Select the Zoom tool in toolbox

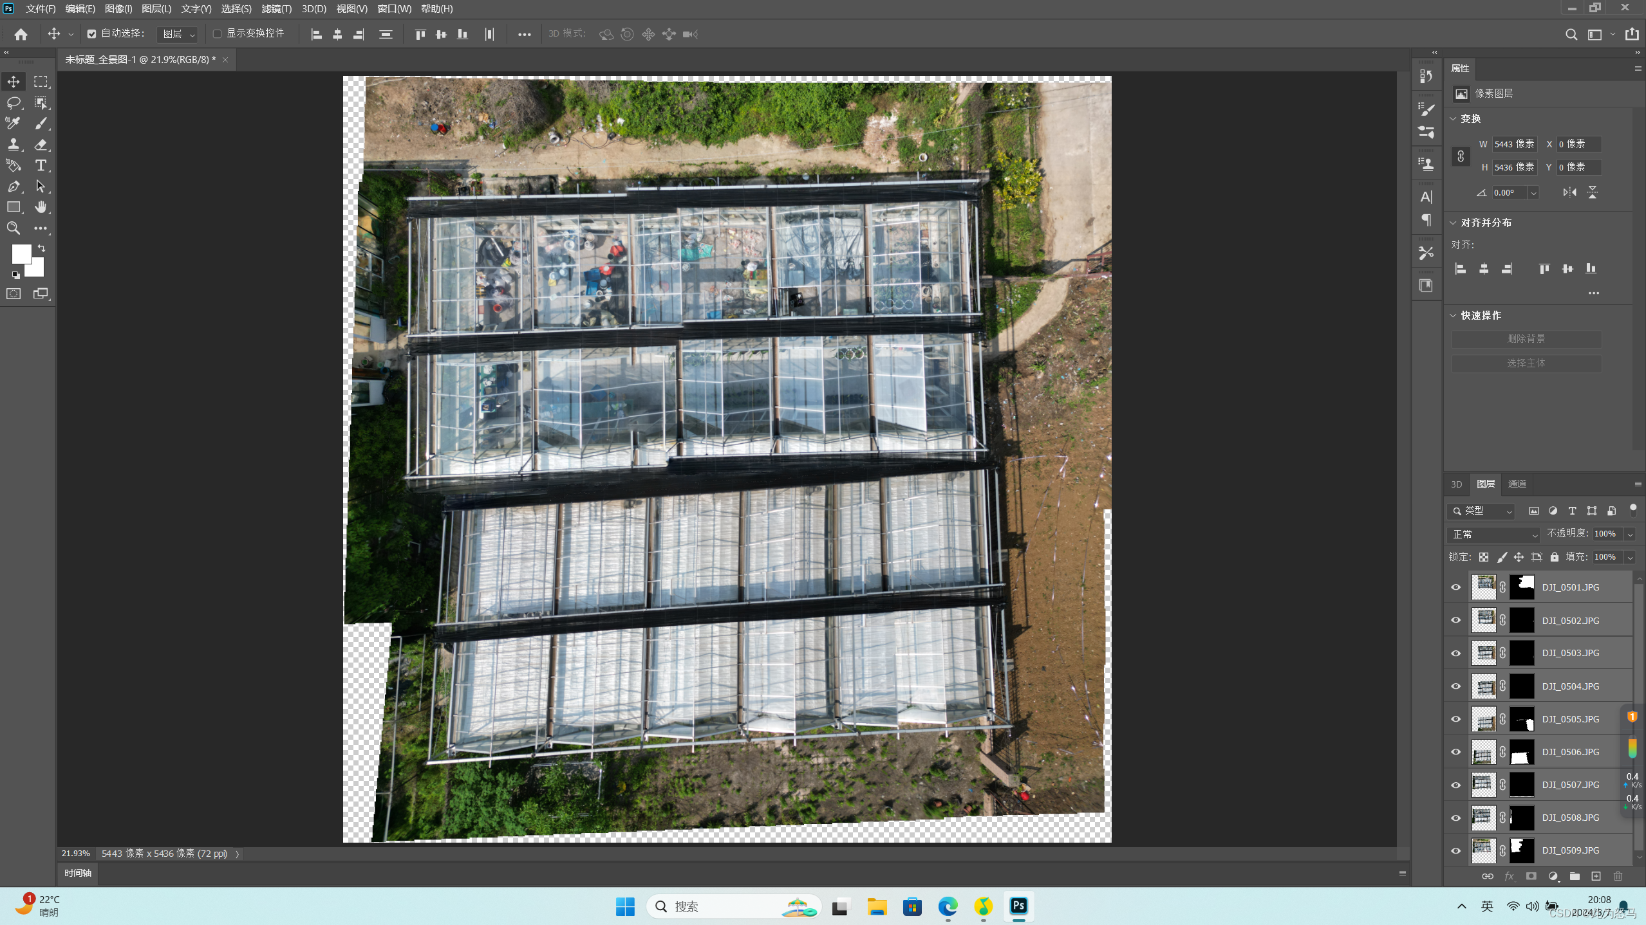(x=14, y=228)
